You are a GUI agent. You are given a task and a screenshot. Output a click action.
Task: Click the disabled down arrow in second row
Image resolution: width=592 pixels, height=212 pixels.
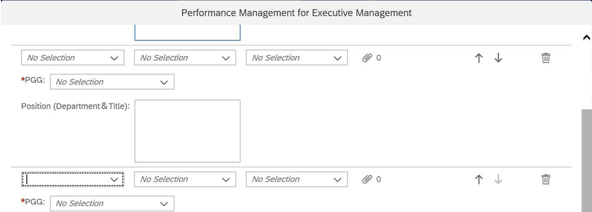[x=498, y=179]
